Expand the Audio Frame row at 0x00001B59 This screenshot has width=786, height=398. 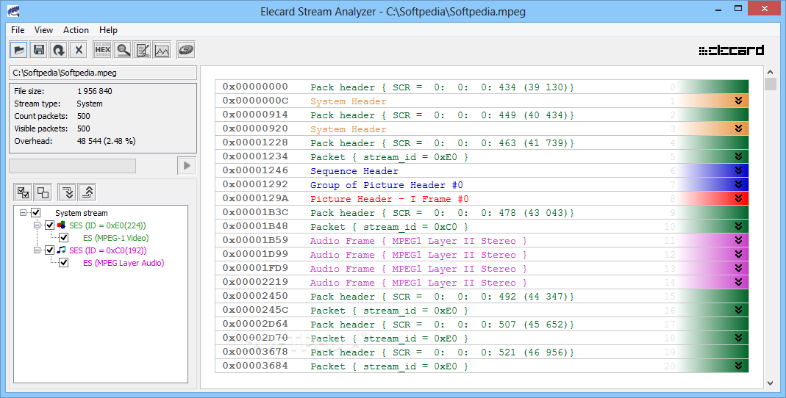pos(738,241)
